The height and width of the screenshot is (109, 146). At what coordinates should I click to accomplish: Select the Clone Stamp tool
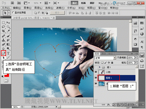tap(3, 40)
